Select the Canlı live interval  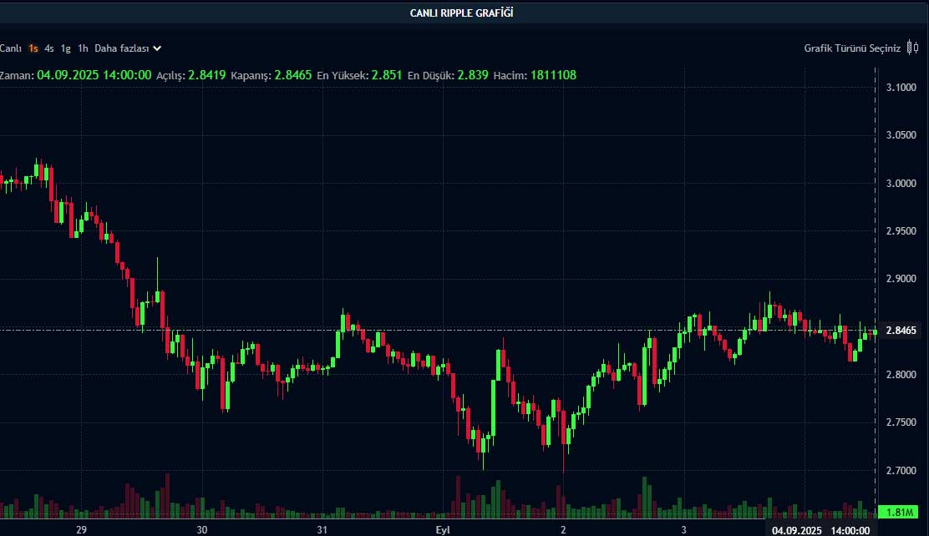pos(11,48)
